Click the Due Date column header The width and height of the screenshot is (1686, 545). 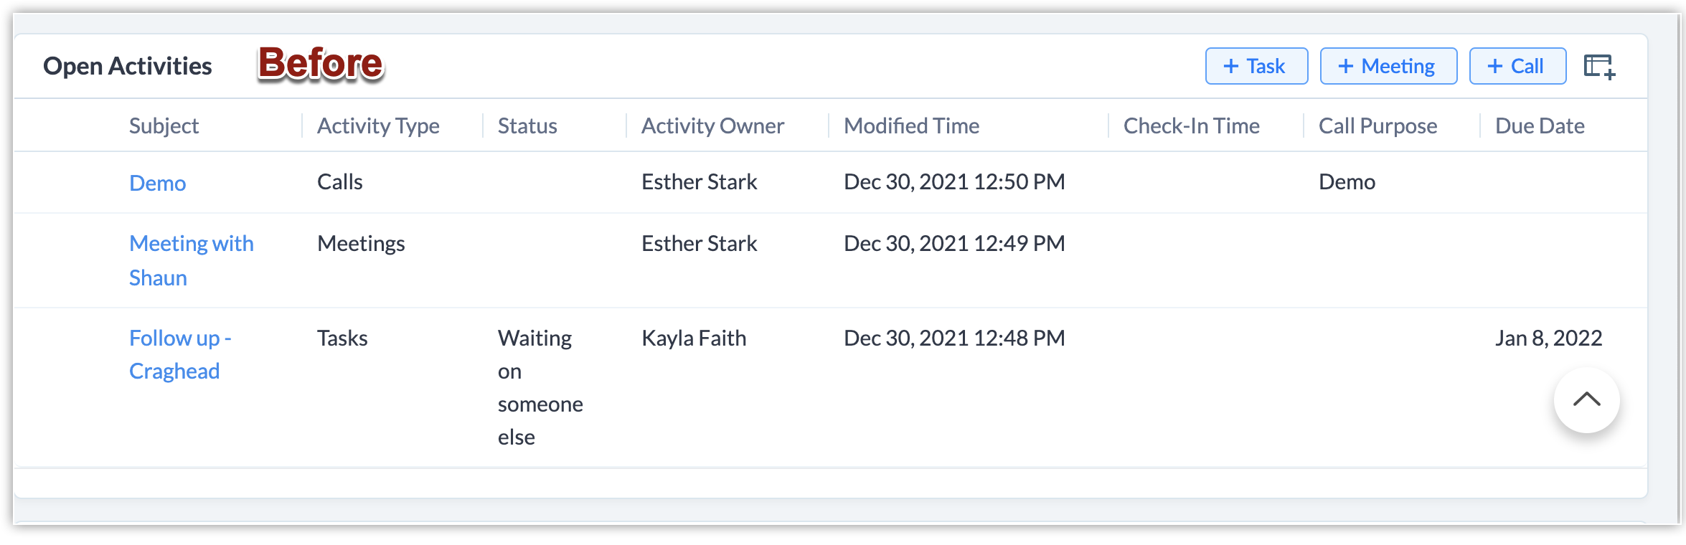tap(1540, 125)
